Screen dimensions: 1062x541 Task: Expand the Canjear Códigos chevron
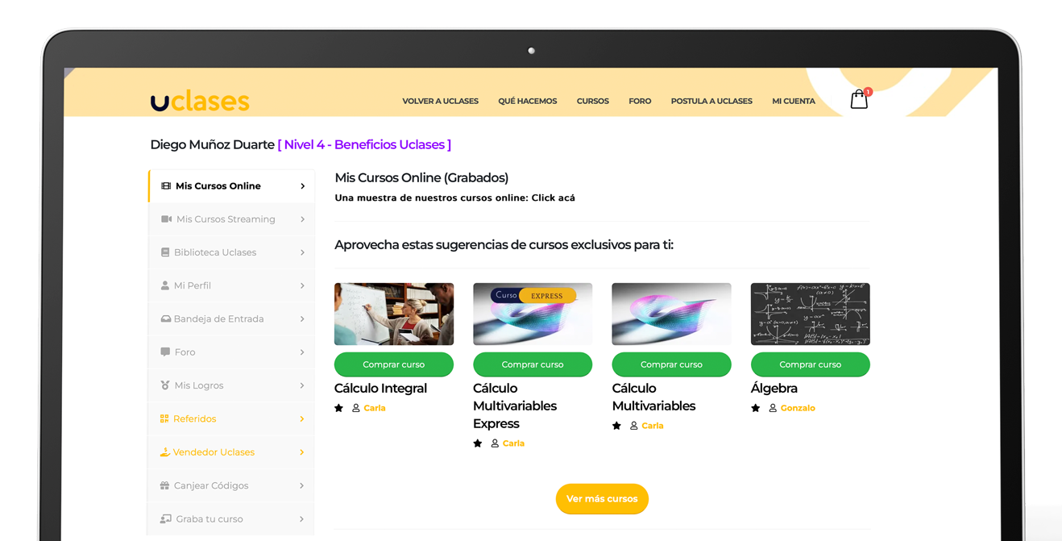click(303, 485)
